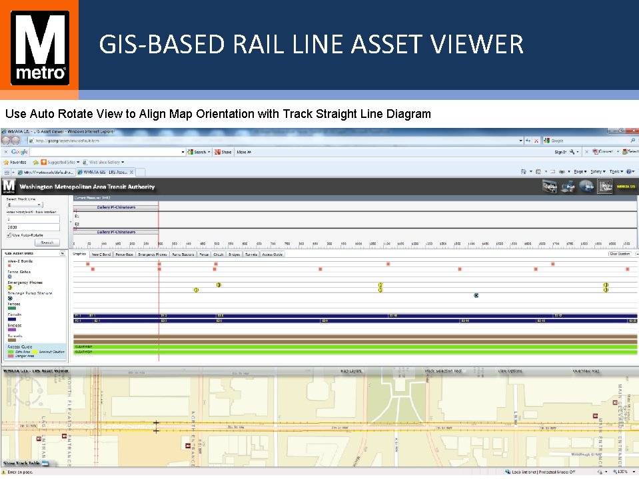639x479 pixels.
Task: Open Quick Tabs list dropdown arrow
Action: pos(13,173)
